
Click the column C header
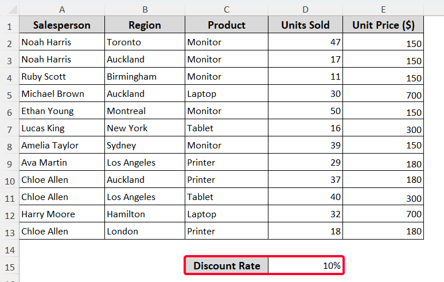[x=227, y=9]
